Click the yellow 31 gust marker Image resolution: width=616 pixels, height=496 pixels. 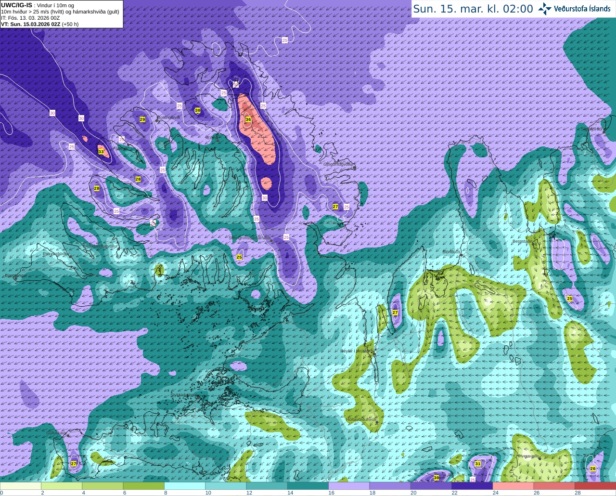click(x=478, y=464)
